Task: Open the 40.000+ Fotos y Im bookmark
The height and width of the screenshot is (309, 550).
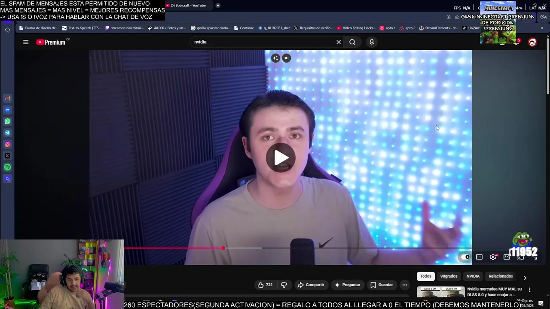Action: pyautogui.click(x=167, y=28)
